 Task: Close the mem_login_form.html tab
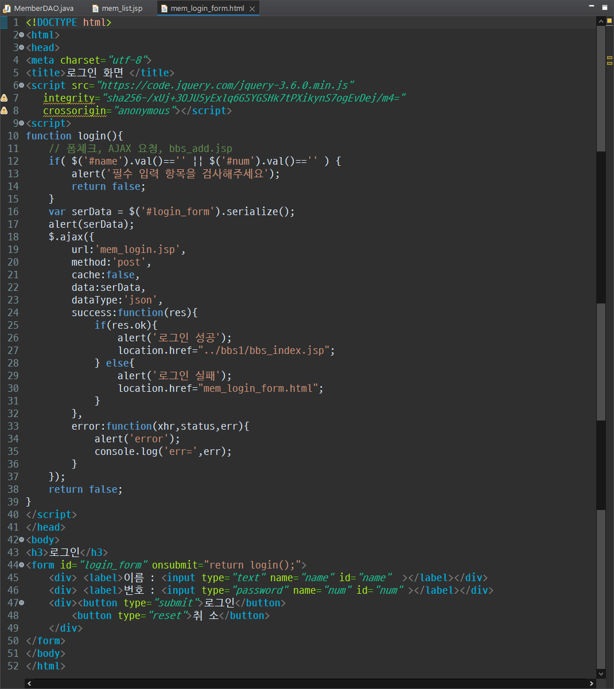(x=252, y=9)
